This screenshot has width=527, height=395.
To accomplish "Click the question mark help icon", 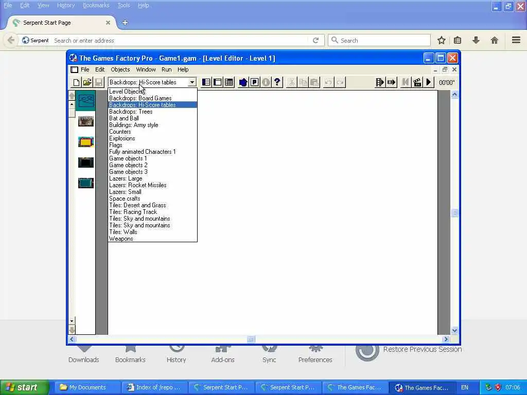I will (x=277, y=82).
